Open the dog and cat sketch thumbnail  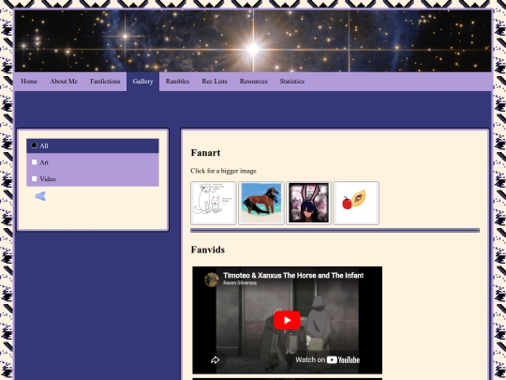pos(214,203)
